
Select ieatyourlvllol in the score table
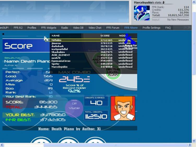pos(60,49)
